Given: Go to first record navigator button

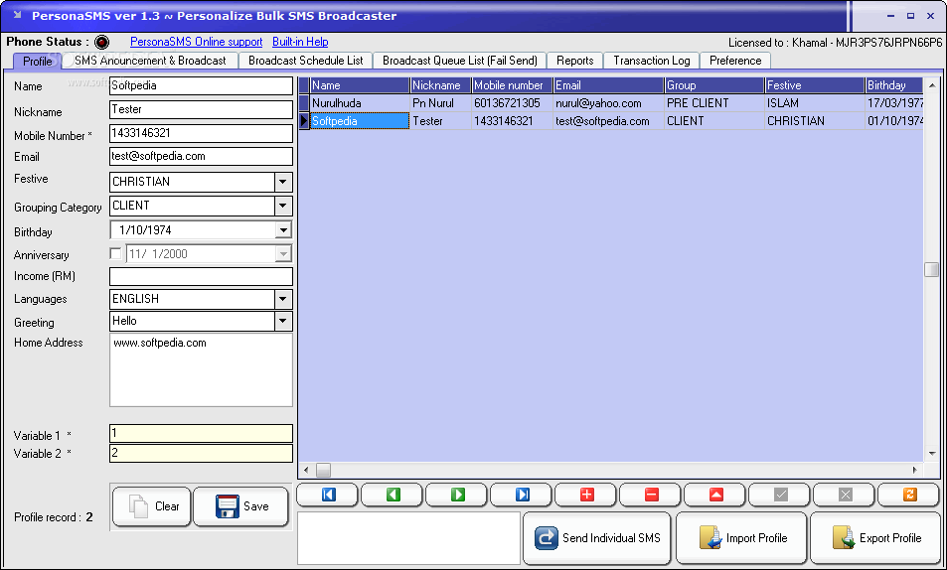Looking at the screenshot, I should (x=329, y=495).
